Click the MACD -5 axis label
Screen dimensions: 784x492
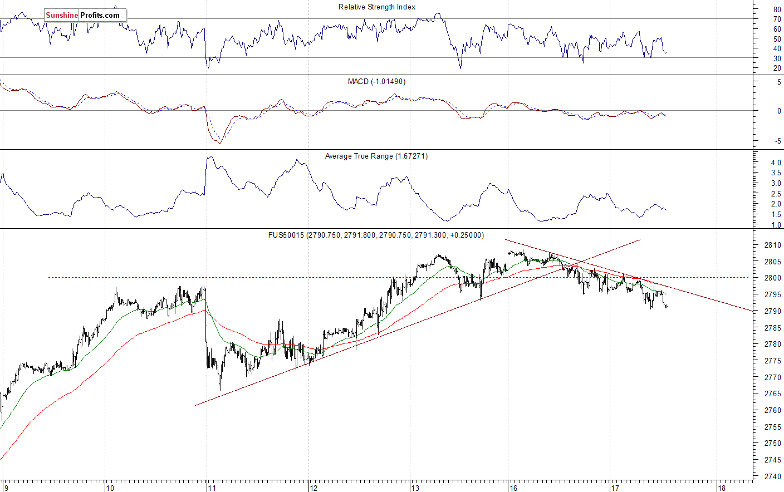pos(777,141)
